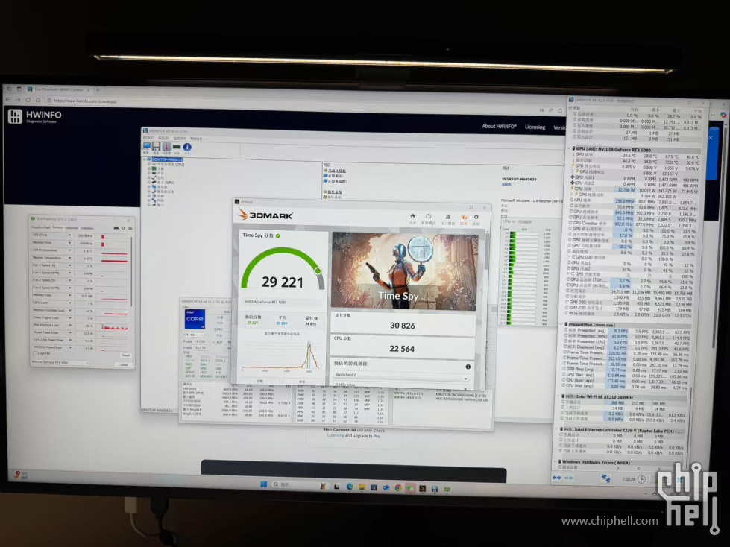Select the DESKTOP root node in HWiNFO tree
The width and height of the screenshot is (730, 547).
click(167, 159)
